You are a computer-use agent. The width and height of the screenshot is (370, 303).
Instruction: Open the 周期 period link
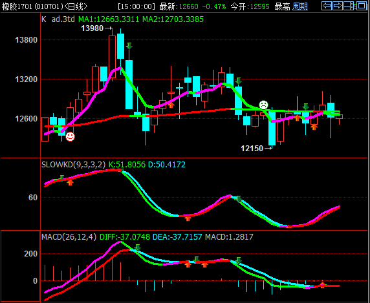(300, 6)
